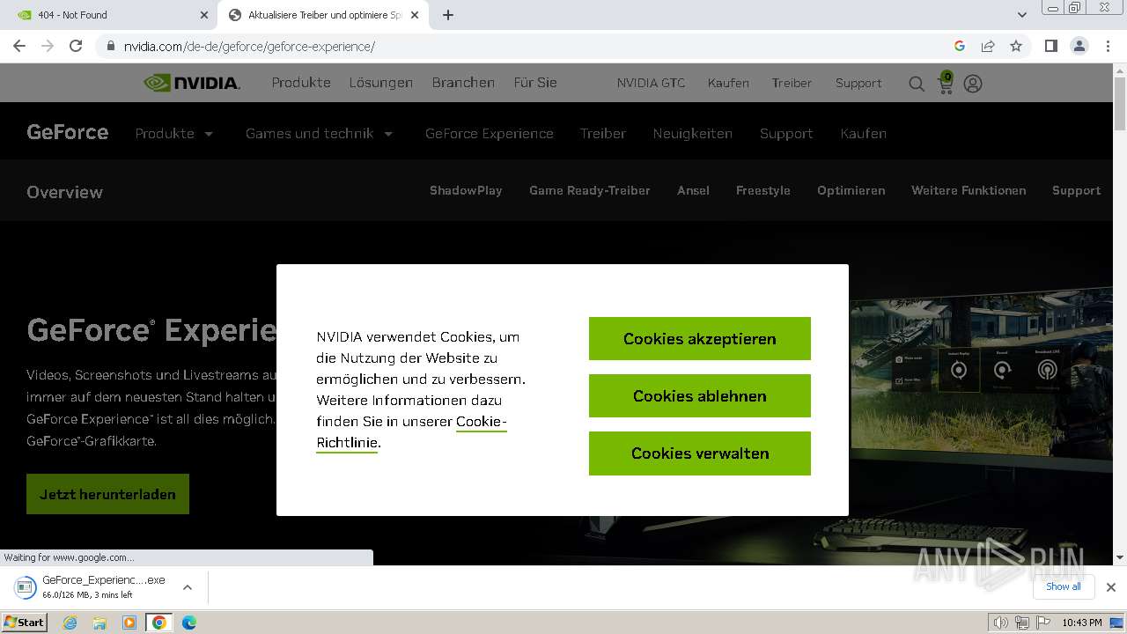The height and width of the screenshot is (634, 1127).
Task: Click Show all downloads button
Action: [x=1064, y=586]
